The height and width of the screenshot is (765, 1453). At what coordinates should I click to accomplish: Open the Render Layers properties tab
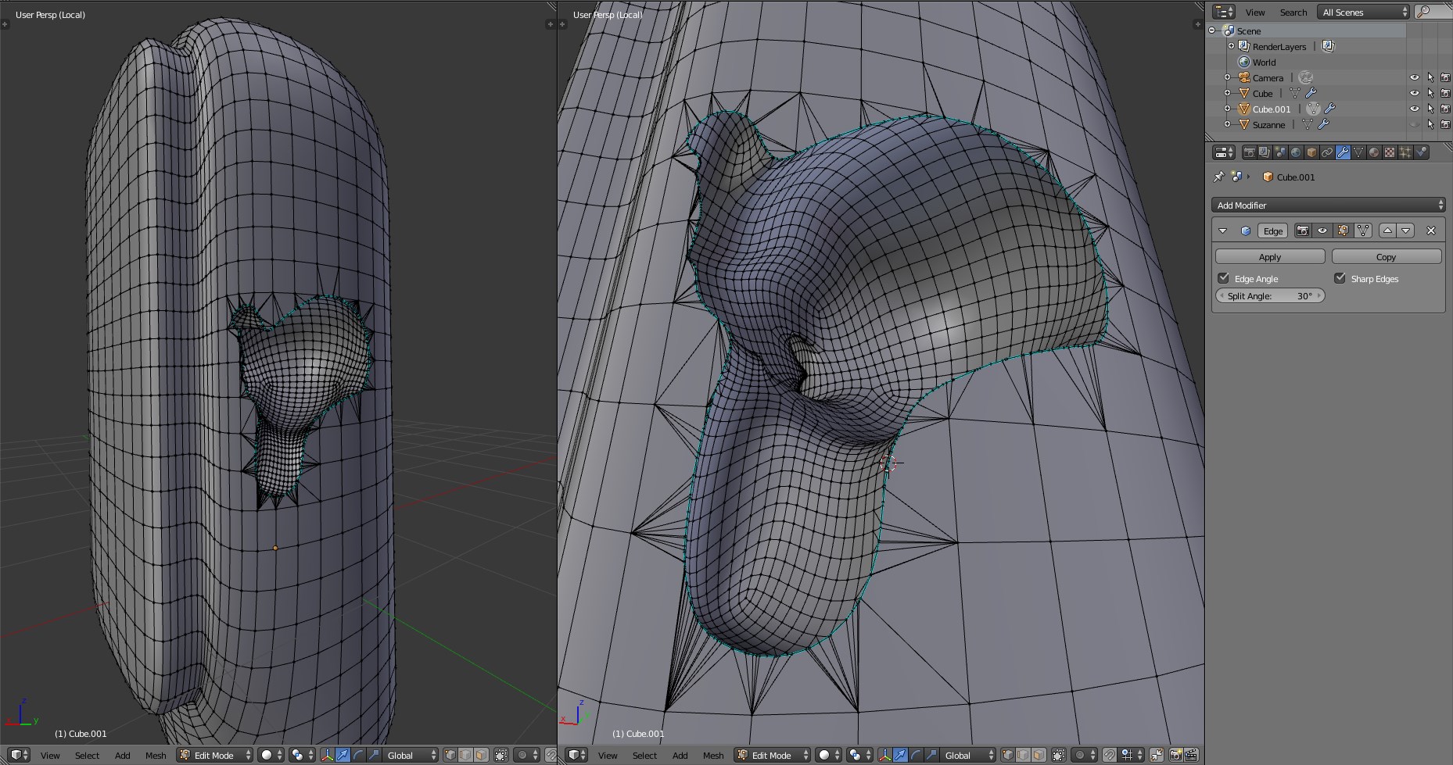tap(1265, 152)
